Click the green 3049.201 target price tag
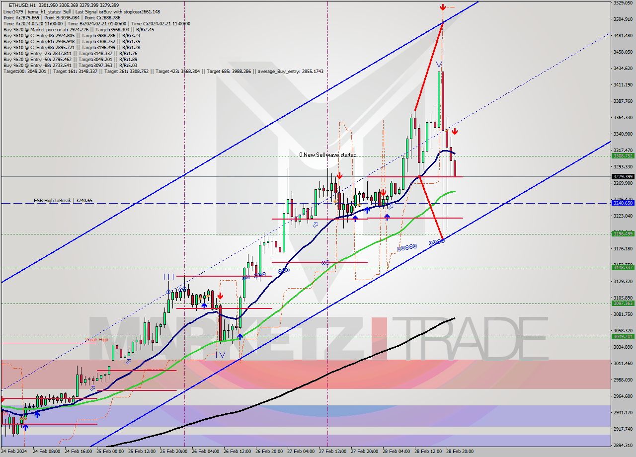Screen dimensions: 636x457 pyautogui.click(x=623, y=337)
